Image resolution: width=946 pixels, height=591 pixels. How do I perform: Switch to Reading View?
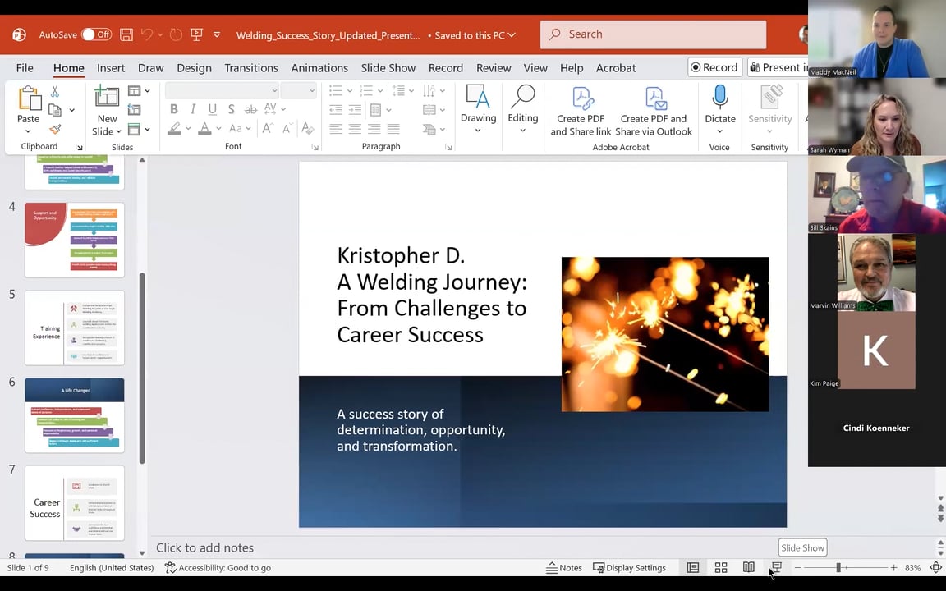[749, 567]
